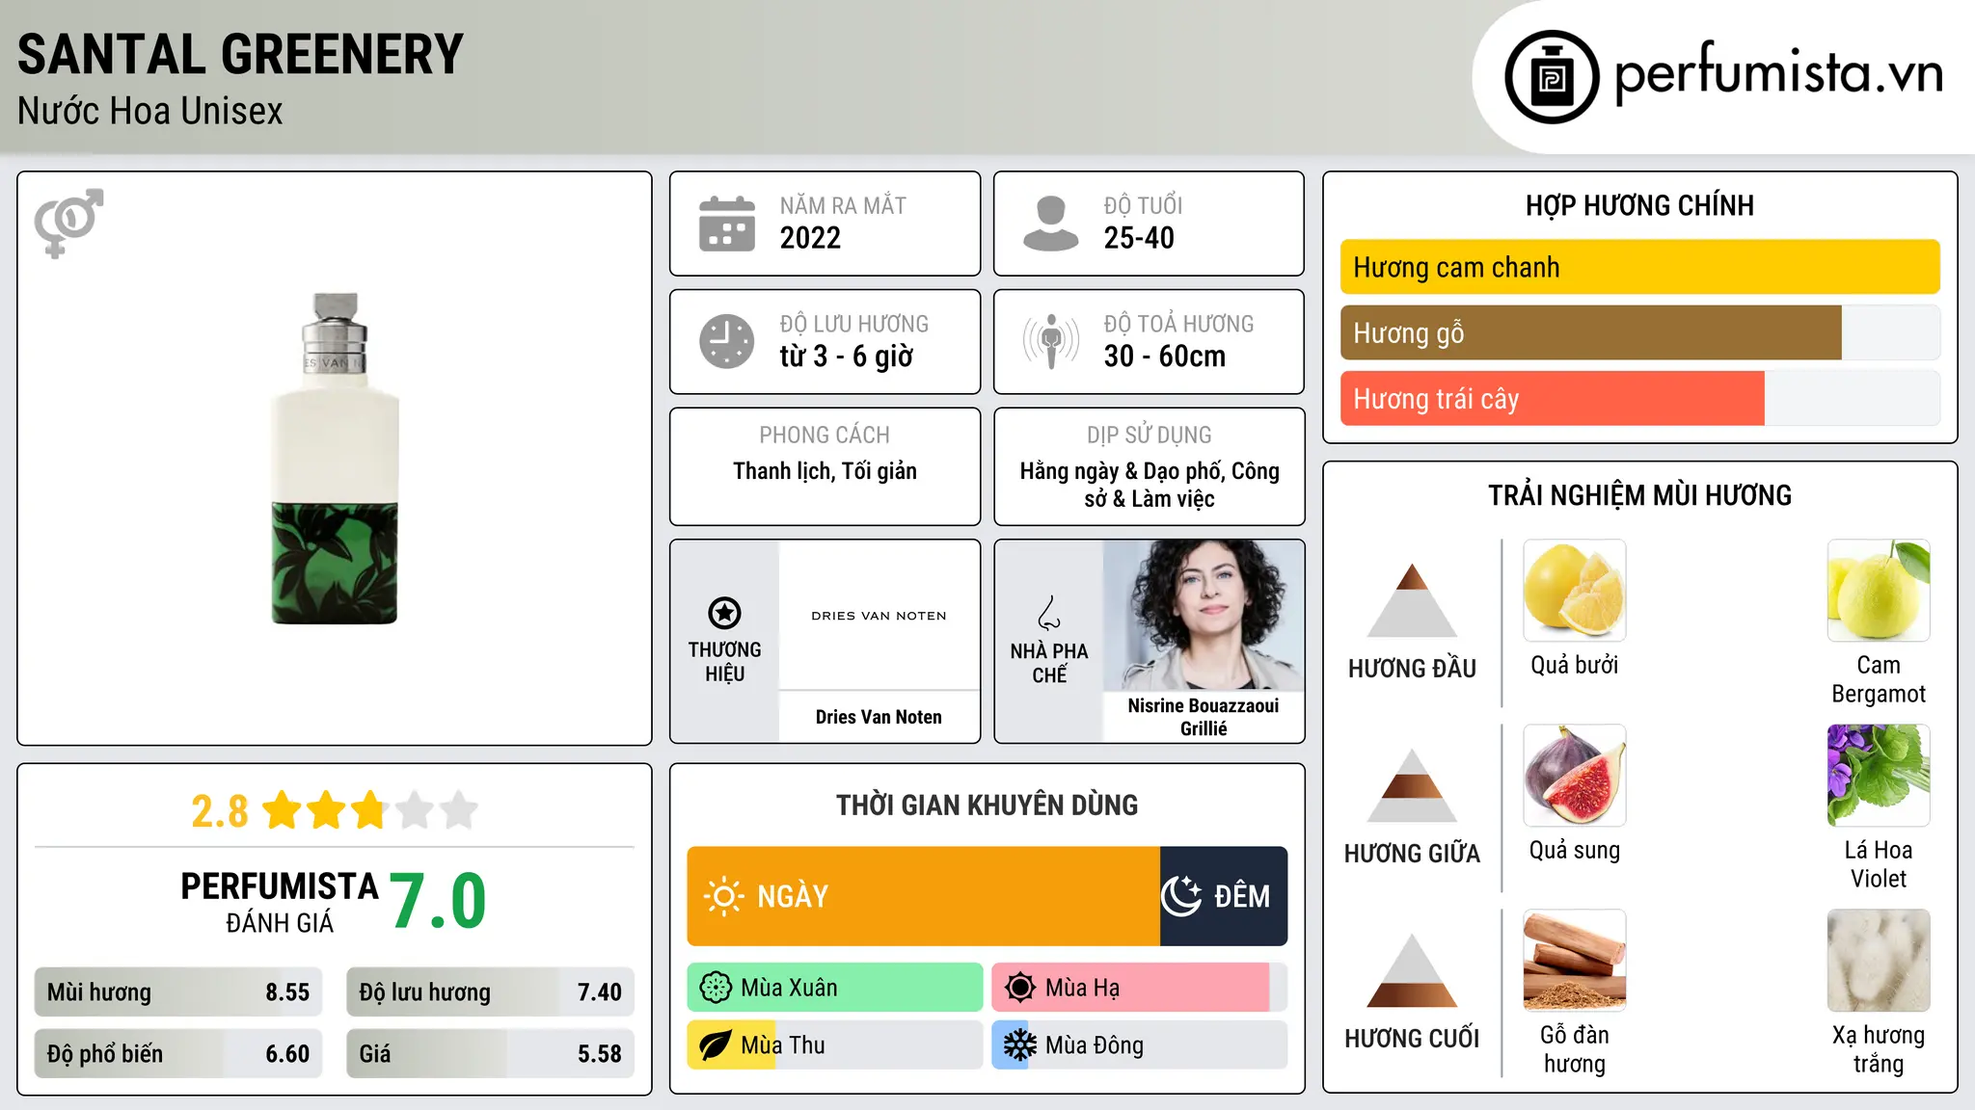Click the perfumer name Nisrine Bouazzaoui Grillié
The image size is (1975, 1110).
(x=1204, y=717)
